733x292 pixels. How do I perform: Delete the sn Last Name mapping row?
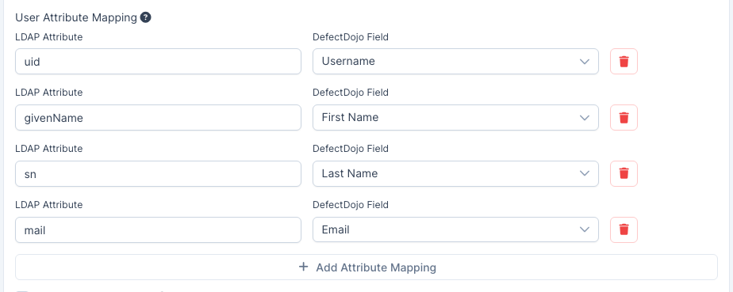(x=624, y=173)
